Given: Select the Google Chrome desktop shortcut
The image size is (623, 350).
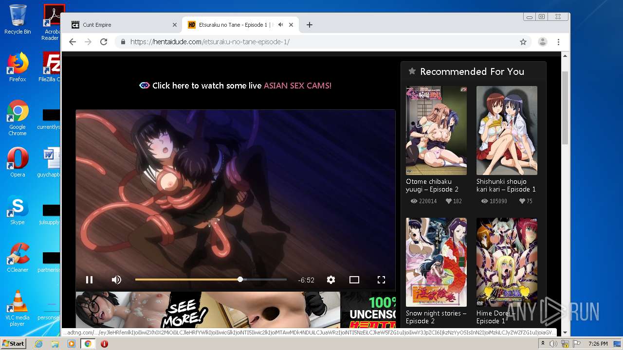Looking at the screenshot, I should coord(18,118).
